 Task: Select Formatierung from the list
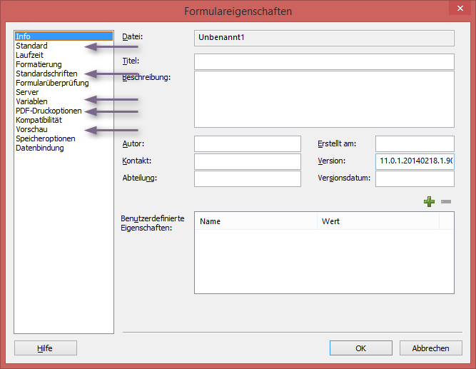(x=39, y=64)
